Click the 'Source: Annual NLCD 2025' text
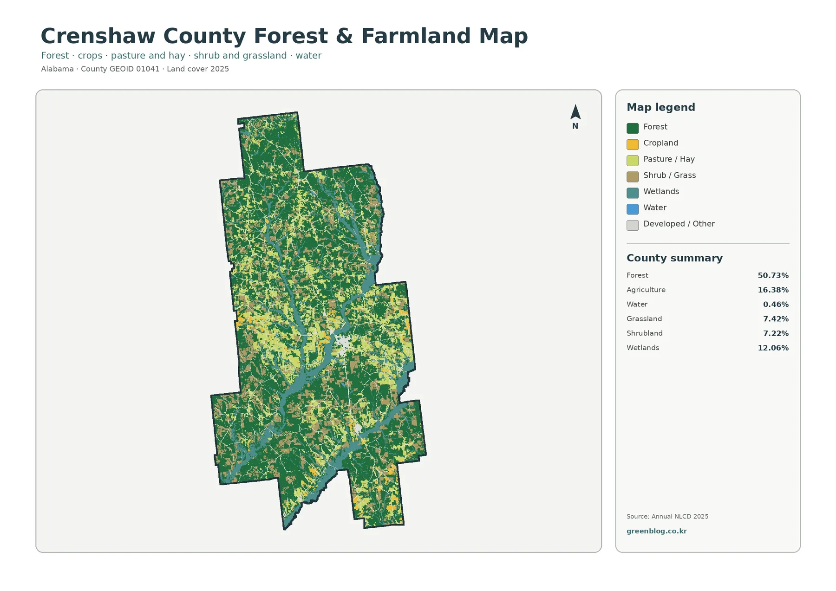 (x=667, y=516)
